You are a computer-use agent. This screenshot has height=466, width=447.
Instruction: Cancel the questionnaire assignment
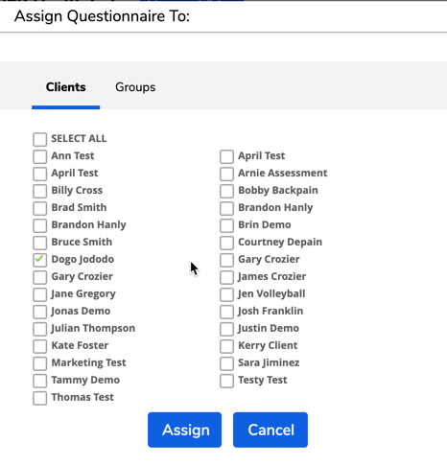tap(271, 430)
